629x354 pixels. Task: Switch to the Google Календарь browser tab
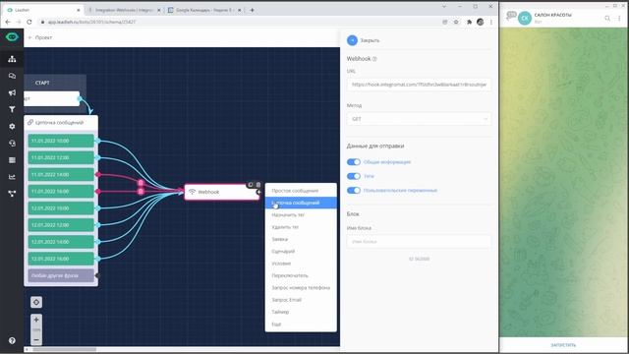click(x=204, y=10)
